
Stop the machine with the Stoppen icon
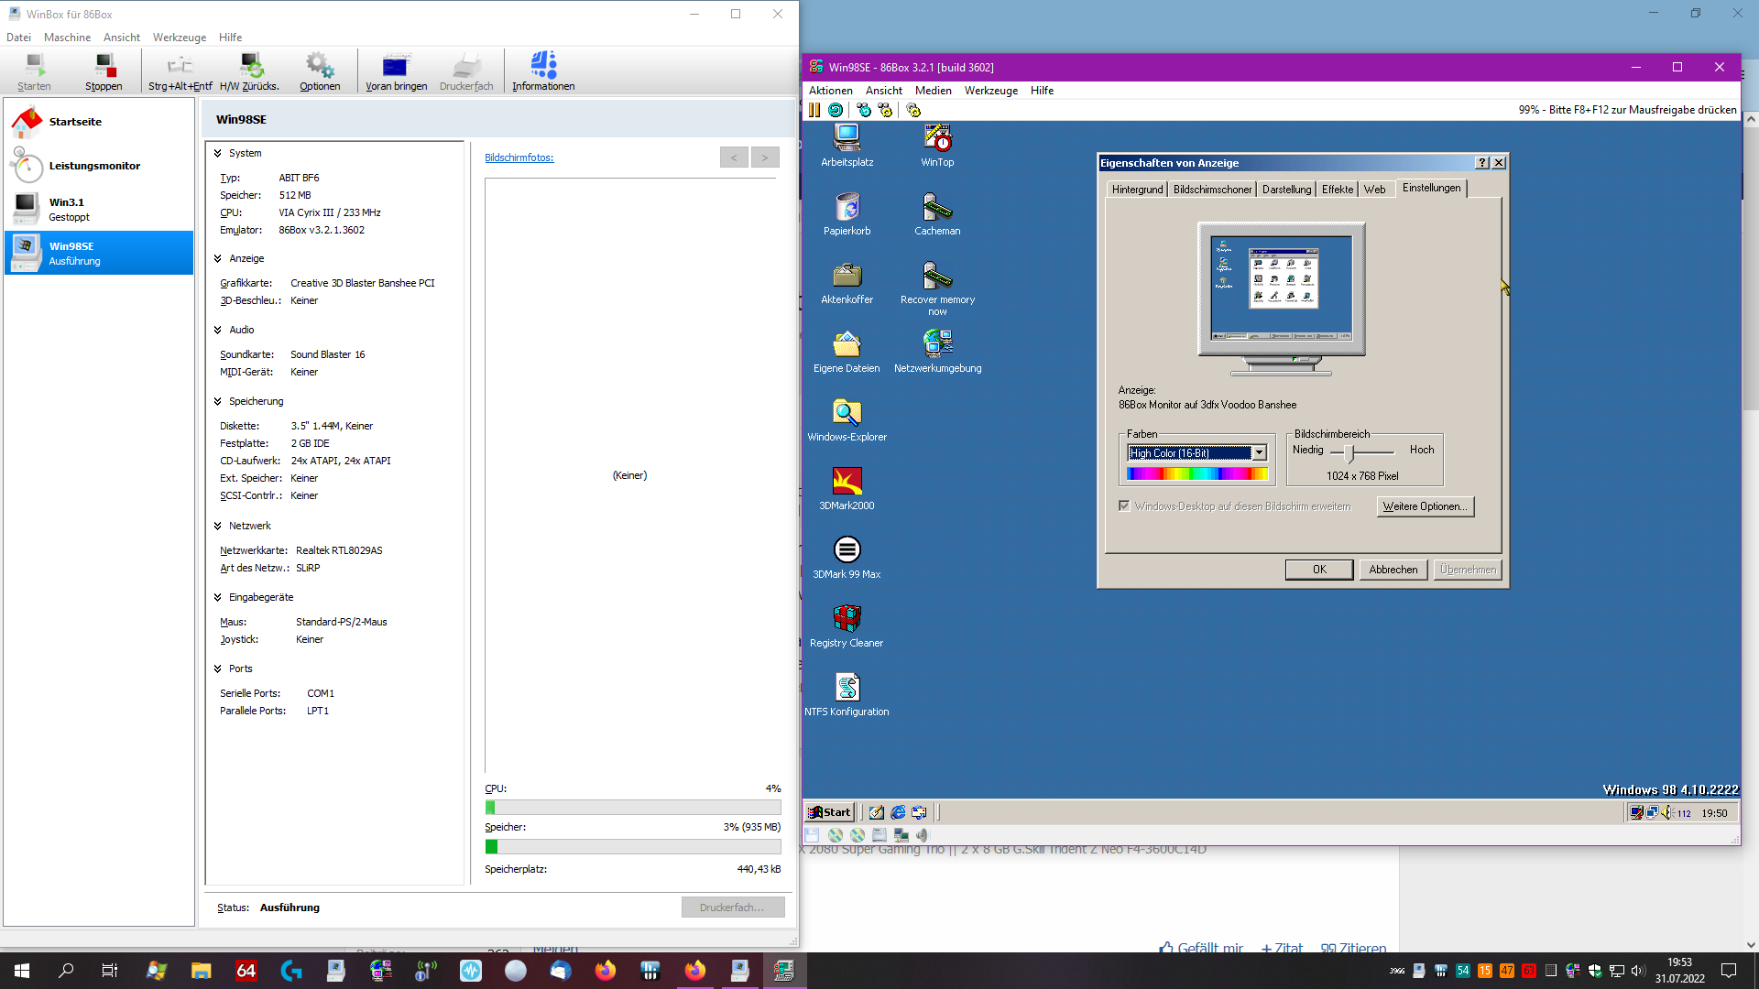[104, 71]
